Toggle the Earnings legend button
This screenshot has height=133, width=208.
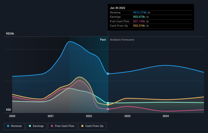36,126
